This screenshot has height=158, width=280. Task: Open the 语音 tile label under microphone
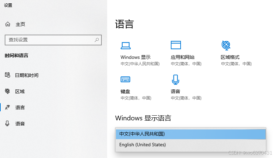coord(175,91)
